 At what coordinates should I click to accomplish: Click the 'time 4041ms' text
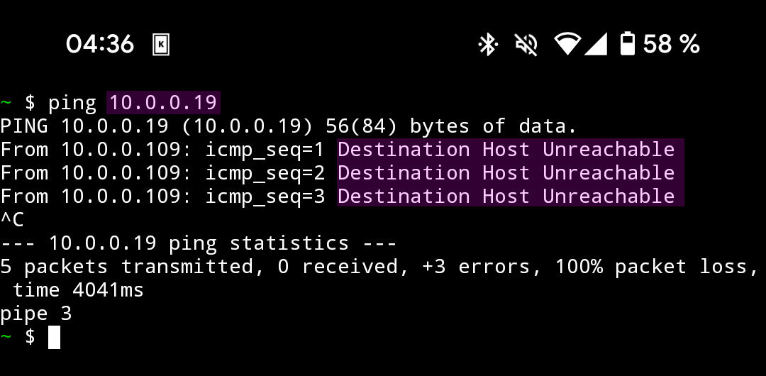point(78,290)
